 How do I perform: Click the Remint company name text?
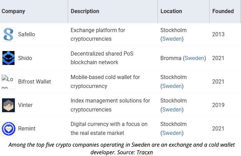pyautogui.click(x=27, y=128)
